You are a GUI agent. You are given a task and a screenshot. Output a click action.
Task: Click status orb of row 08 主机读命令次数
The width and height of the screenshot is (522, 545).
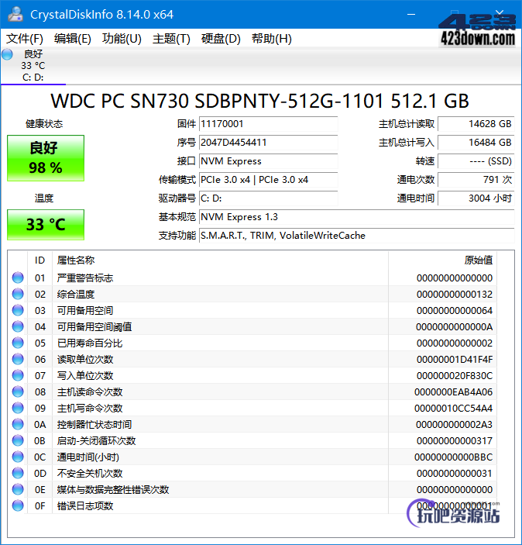click(18, 392)
